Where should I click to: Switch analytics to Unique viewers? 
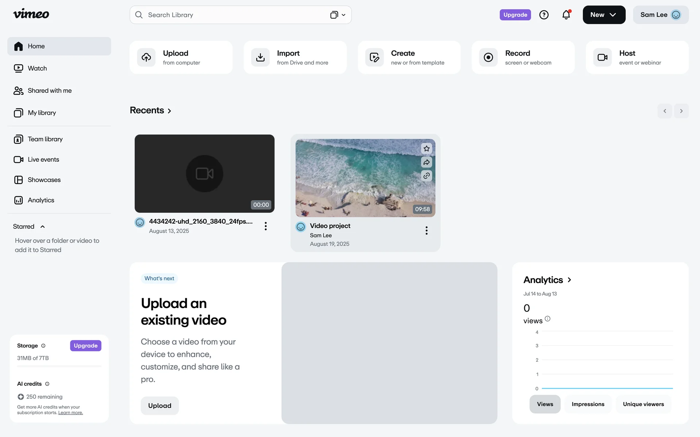[x=643, y=404]
